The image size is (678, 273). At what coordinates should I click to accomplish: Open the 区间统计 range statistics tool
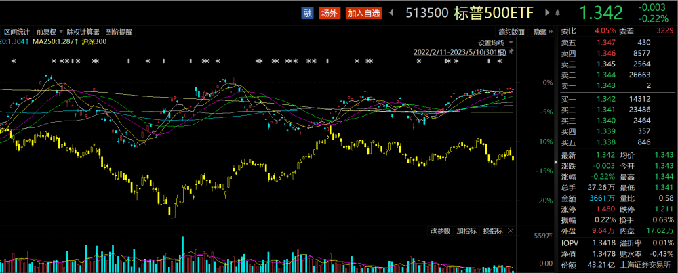point(17,32)
